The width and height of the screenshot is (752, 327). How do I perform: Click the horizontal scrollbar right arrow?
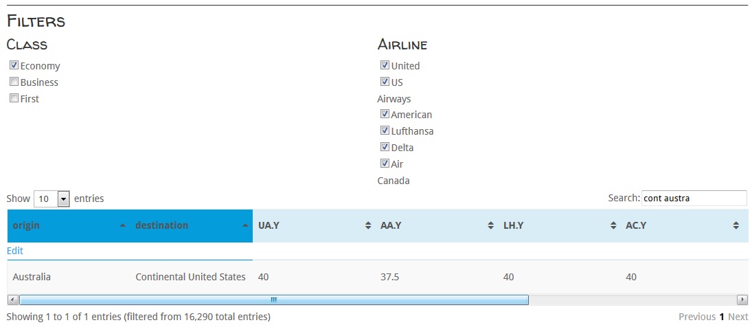(x=742, y=300)
